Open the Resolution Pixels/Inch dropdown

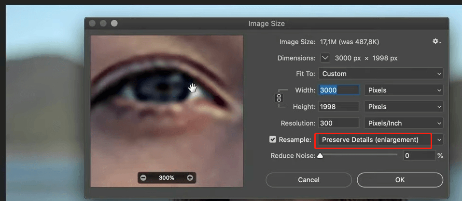404,123
